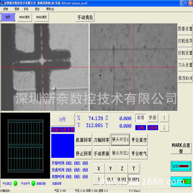This screenshot has height=193, width=193.
Task: Click the app icon in title bar
Action: tap(2, 3)
